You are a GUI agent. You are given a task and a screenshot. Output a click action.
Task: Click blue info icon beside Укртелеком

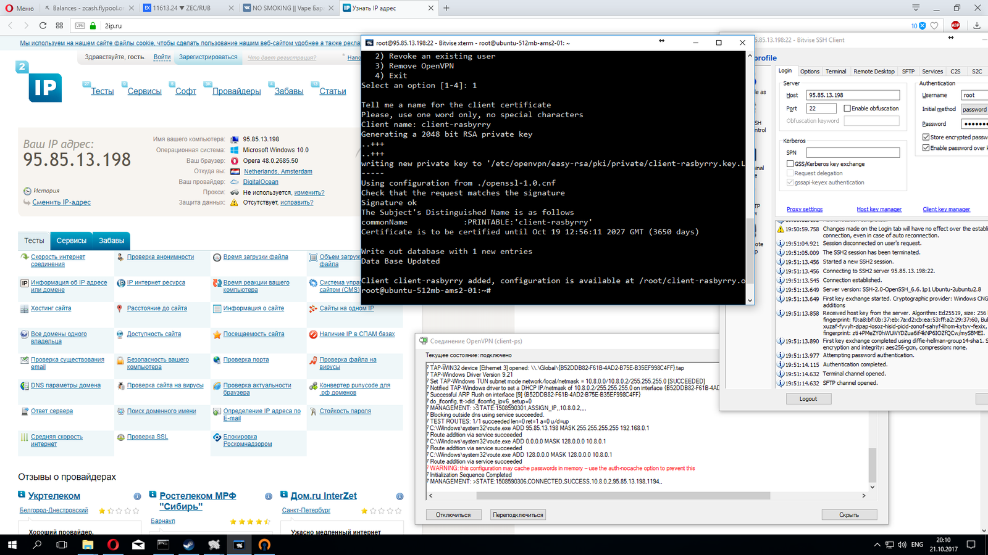(137, 496)
